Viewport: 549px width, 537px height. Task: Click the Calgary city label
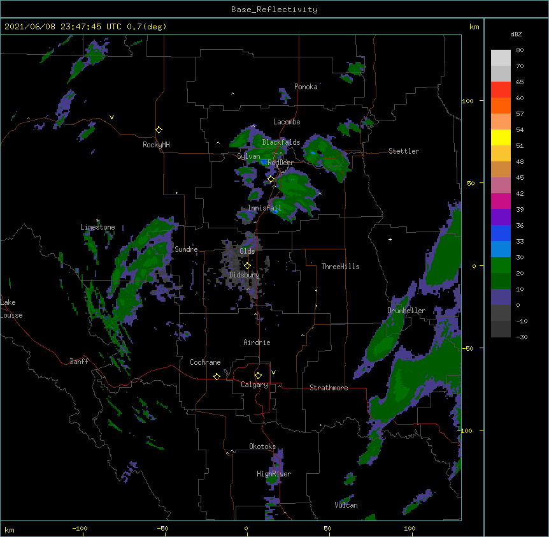coord(255,385)
